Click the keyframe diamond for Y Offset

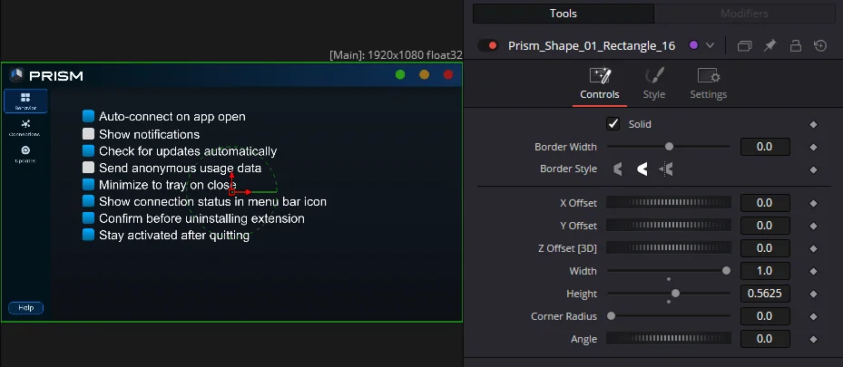click(813, 226)
